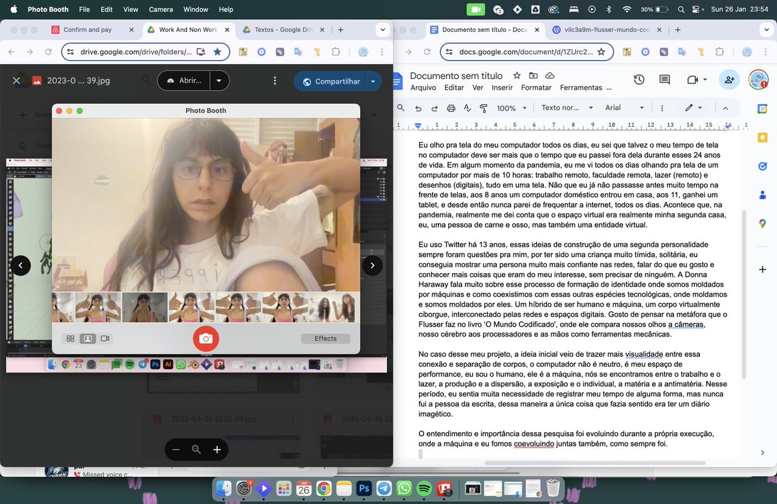Click the search menus magnifier in Docs toolbar
Viewport: 777px width, 504px height.
pyautogui.click(x=401, y=108)
